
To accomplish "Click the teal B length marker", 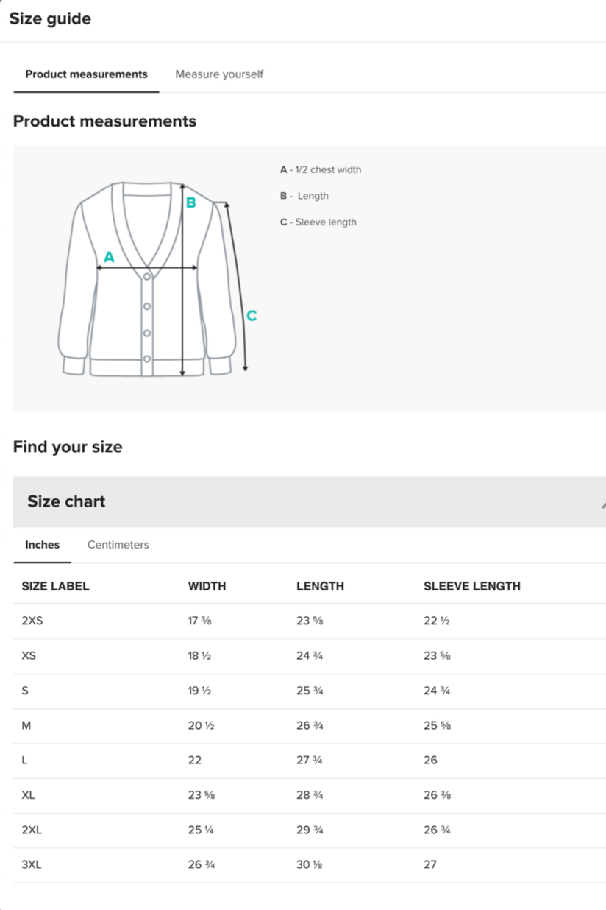I will 190,202.
